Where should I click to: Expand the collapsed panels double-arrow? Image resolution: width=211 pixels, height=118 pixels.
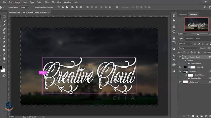pyautogui.click(x=175, y=11)
